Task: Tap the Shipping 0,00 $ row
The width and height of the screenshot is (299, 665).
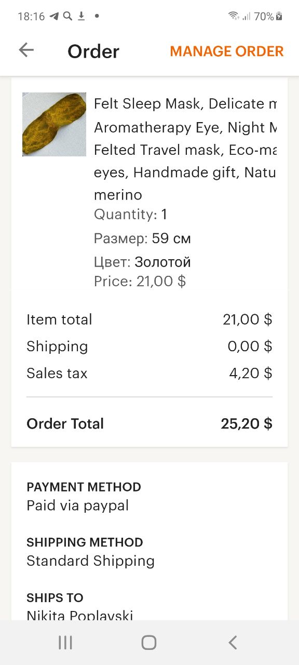Action: click(149, 346)
